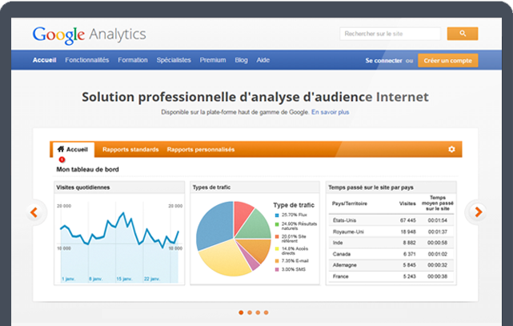This screenshot has height=326, width=513.
Task: Click blue Flux legend swatch
Action: pyautogui.click(x=277, y=215)
